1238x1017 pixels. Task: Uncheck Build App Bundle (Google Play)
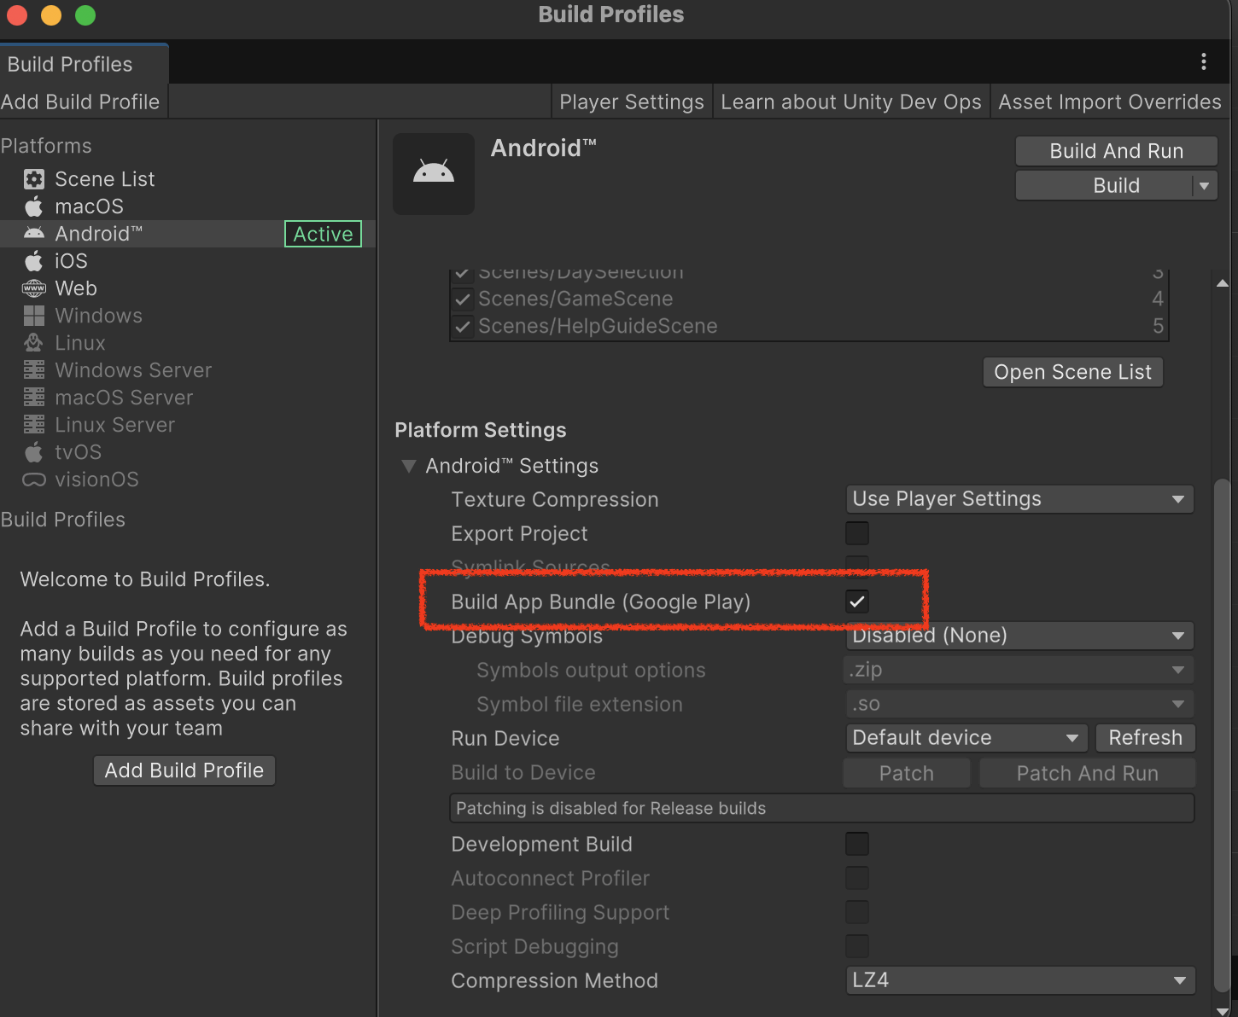[857, 601]
